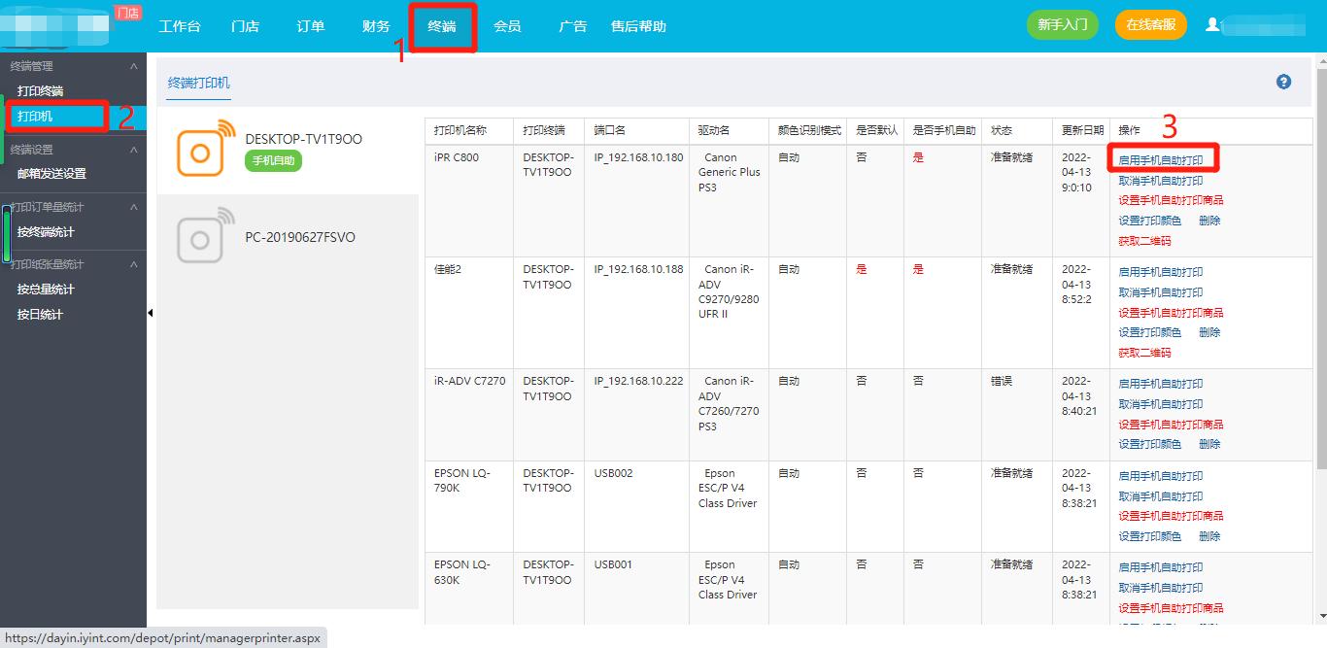
Task: Click 设置手机自助打印商品 for EPSON LQ-790K
Action: [x=1171, y=516]
